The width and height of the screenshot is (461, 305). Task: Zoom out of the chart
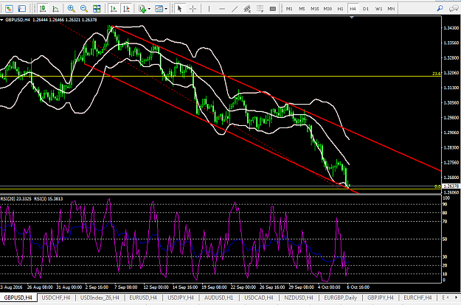click(x=84, y=9)
